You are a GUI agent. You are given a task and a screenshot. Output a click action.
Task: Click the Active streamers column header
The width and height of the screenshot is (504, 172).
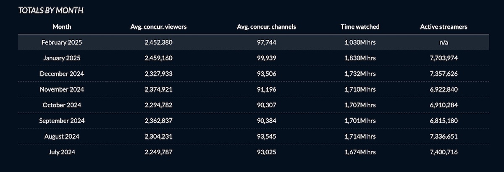(x=444, y=27)
